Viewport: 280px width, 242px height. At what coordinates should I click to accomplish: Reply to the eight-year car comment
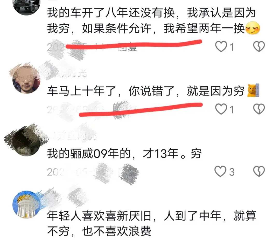coord(128,47)
